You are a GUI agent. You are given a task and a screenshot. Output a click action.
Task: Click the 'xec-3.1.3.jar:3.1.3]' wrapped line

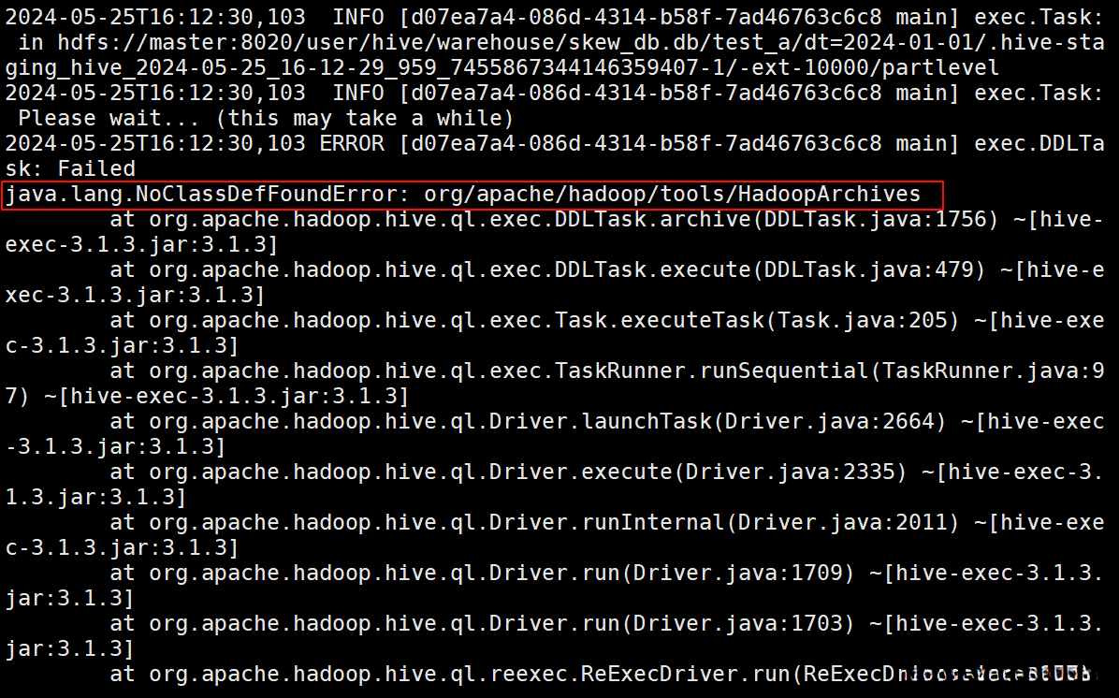[135, 296]
